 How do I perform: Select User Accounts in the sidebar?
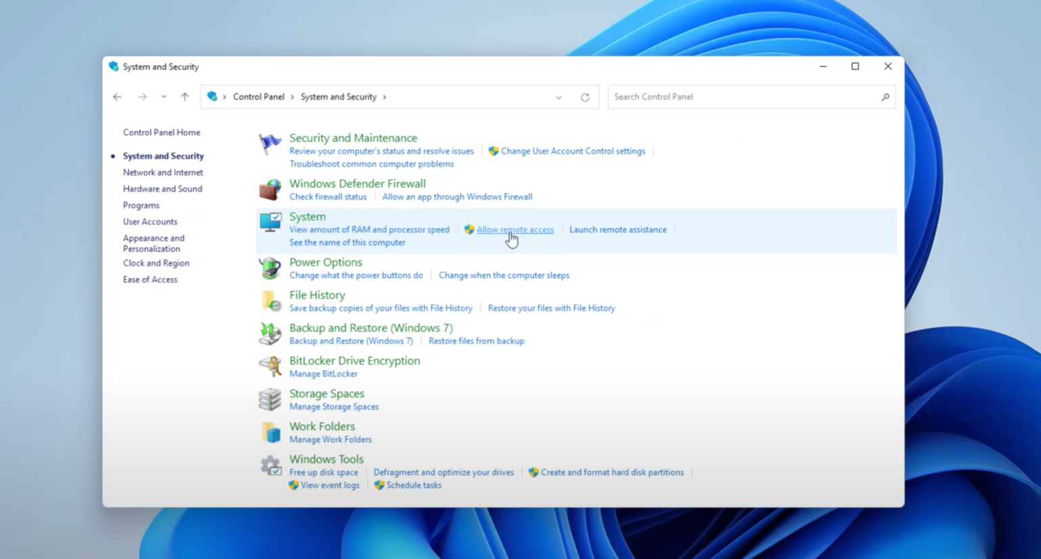pyautogui.click(x=150, y=222)
